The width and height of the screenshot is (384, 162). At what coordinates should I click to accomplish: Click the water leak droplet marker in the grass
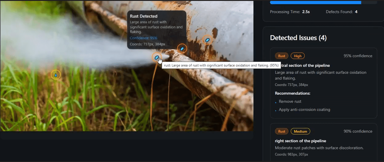pyautogui.click(x=56, y=75)
